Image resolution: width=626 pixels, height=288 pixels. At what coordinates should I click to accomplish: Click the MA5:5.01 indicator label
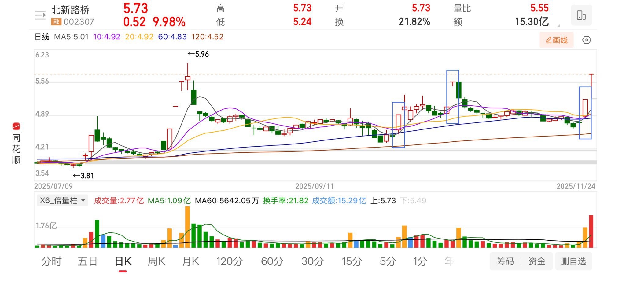coord(71,37)
